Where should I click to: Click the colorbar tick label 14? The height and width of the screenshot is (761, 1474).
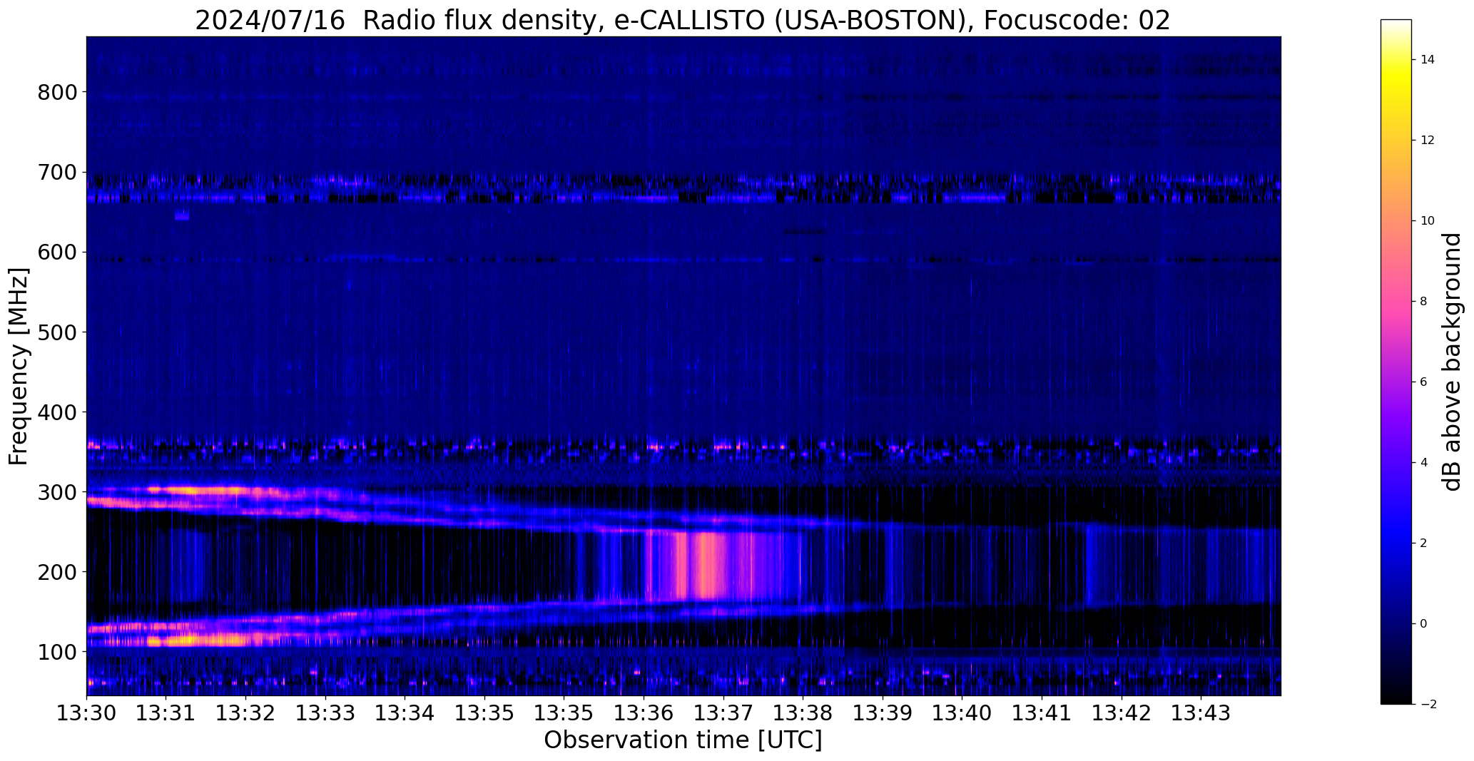pos(1428,60)
